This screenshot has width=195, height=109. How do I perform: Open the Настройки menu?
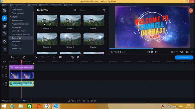[x=44, y=5]
